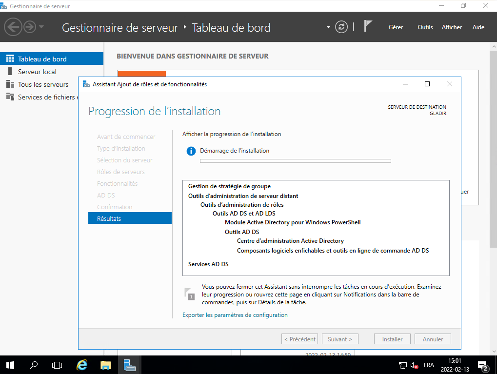Launch Internet Explorer from taskbar
Screen dimensions: 497x374
(82, 365)
